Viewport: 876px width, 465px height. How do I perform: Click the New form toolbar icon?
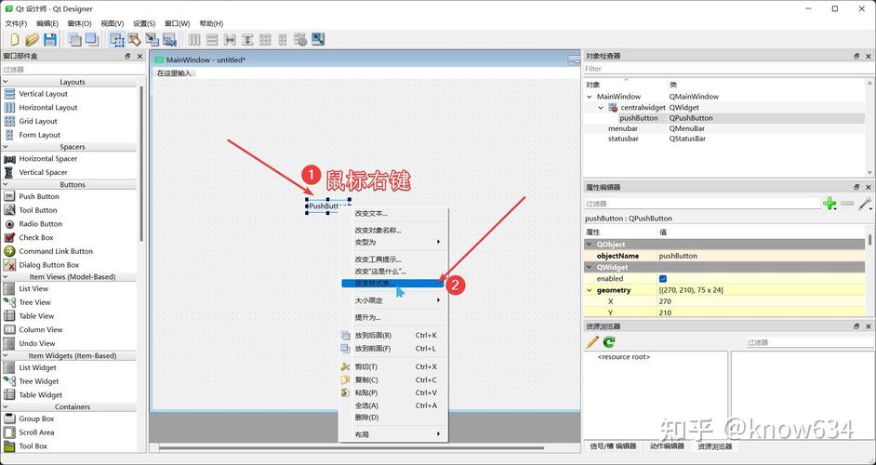15,39
